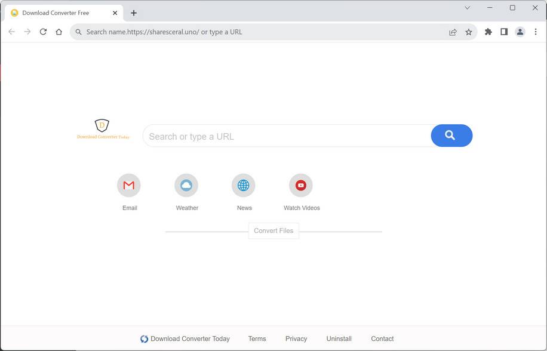Click the Convert Files button

[273, 230]
